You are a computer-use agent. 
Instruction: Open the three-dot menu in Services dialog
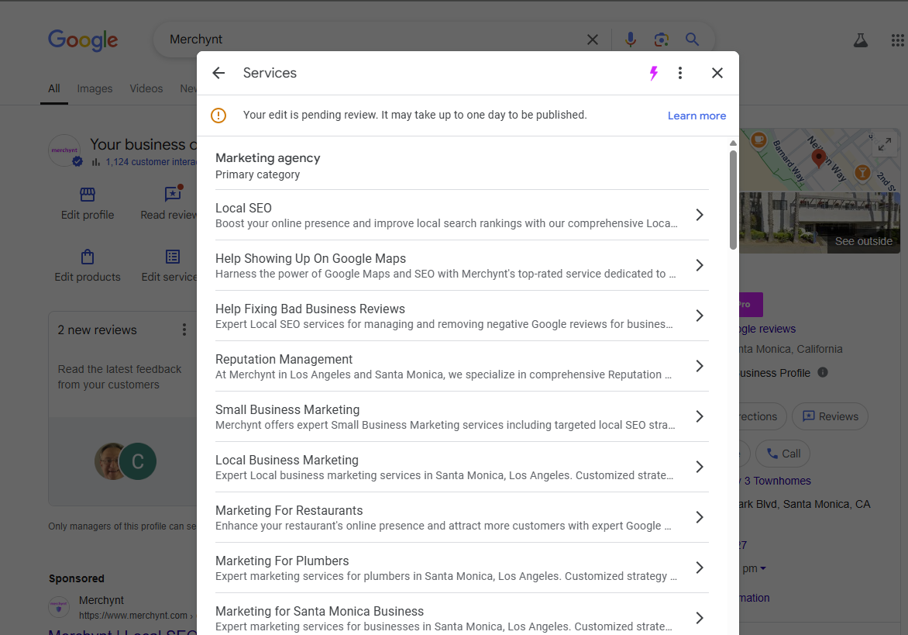click(x=680, y=73)
